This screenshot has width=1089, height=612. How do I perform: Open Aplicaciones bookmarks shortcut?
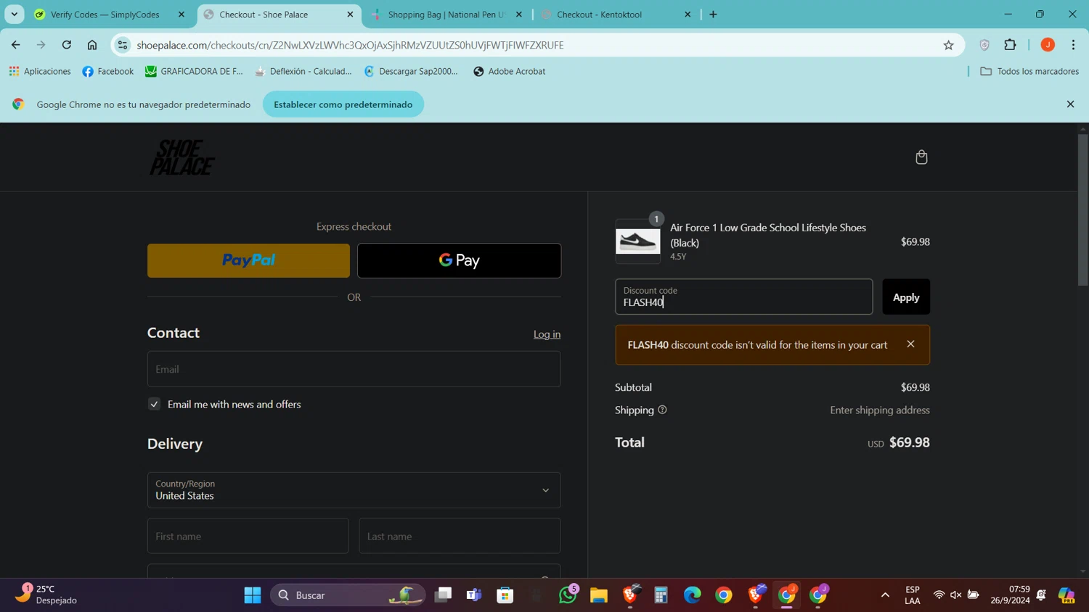click(40, 71)
